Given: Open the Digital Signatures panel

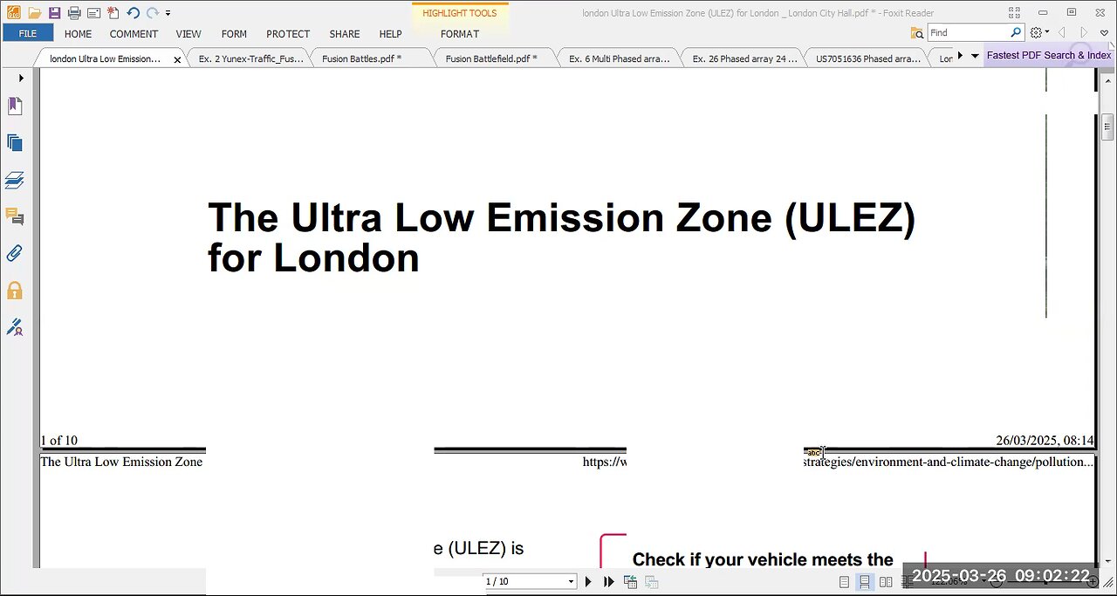Looking at the screenshot, I should click(15, 328).
